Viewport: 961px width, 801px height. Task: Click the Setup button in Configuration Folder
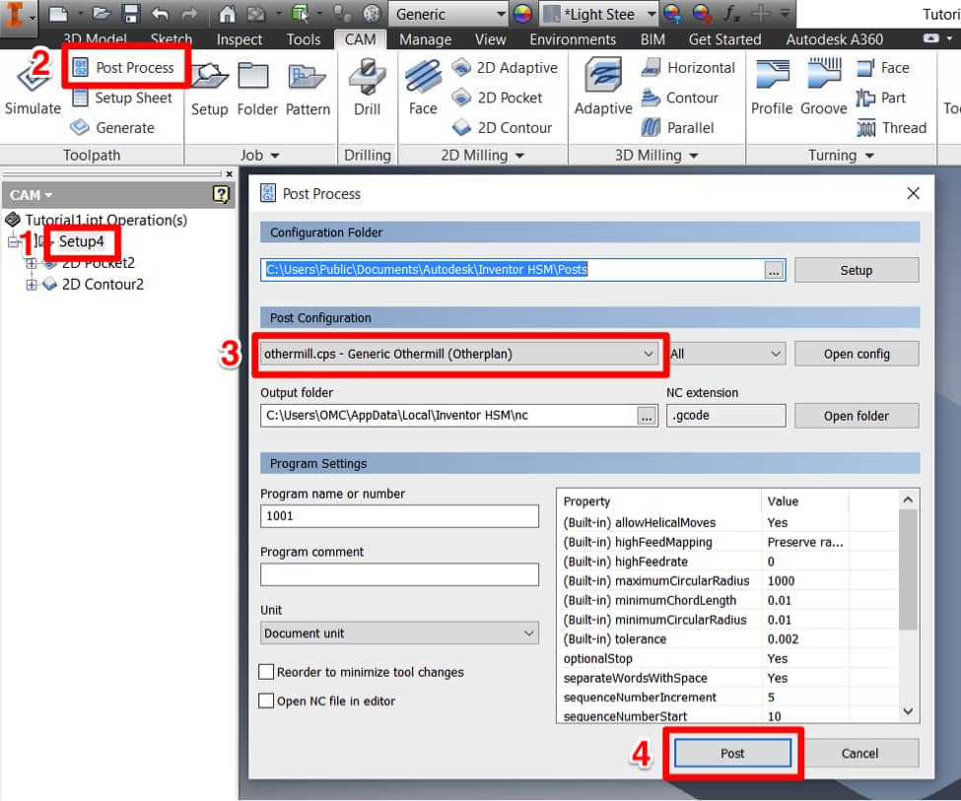(x=857, y=270)
